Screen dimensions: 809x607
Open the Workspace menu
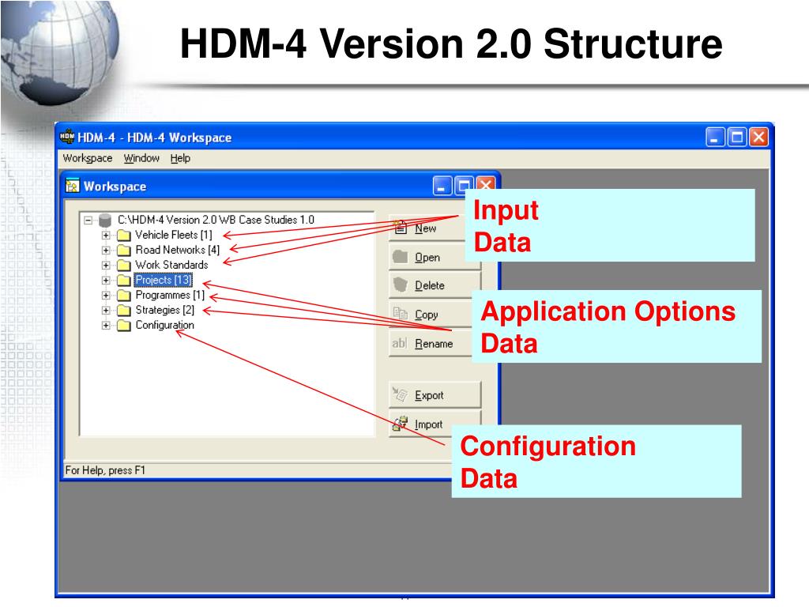click(x=87, y=158)
